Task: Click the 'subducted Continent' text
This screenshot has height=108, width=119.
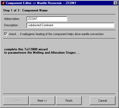Action: [41, 25]
